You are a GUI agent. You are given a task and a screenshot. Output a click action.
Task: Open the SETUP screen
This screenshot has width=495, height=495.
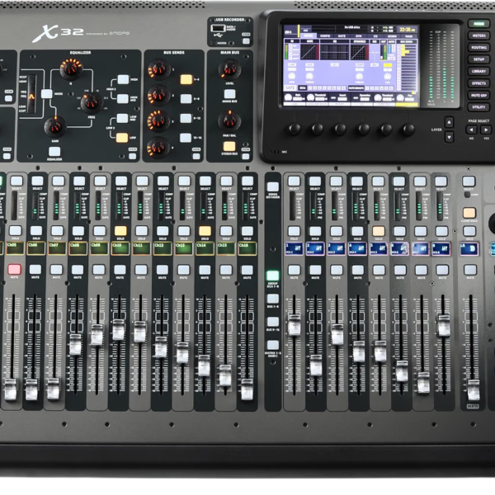point(478,59)
